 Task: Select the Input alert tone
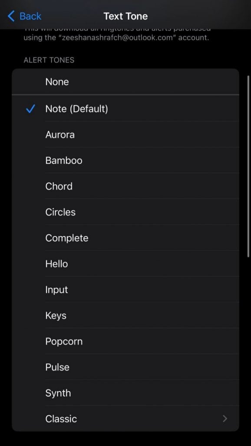[x=126, y=290]
